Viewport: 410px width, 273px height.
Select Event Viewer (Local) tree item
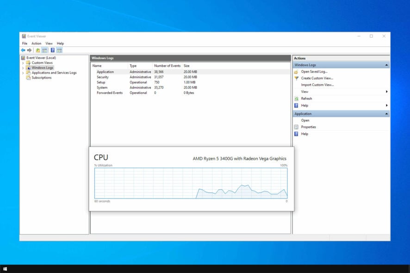(x=41, y=58)
